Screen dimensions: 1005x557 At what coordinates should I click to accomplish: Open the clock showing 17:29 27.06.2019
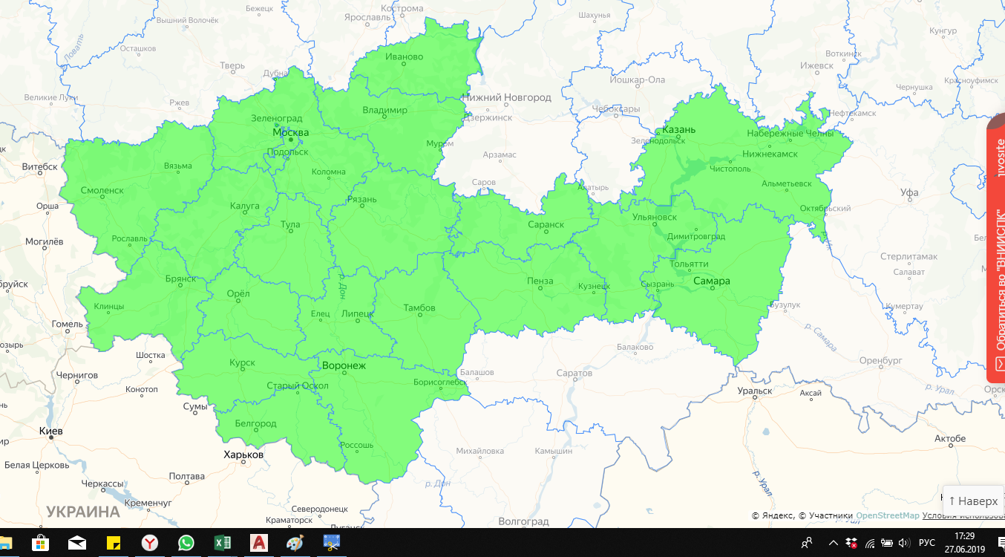tap(964, 543)
